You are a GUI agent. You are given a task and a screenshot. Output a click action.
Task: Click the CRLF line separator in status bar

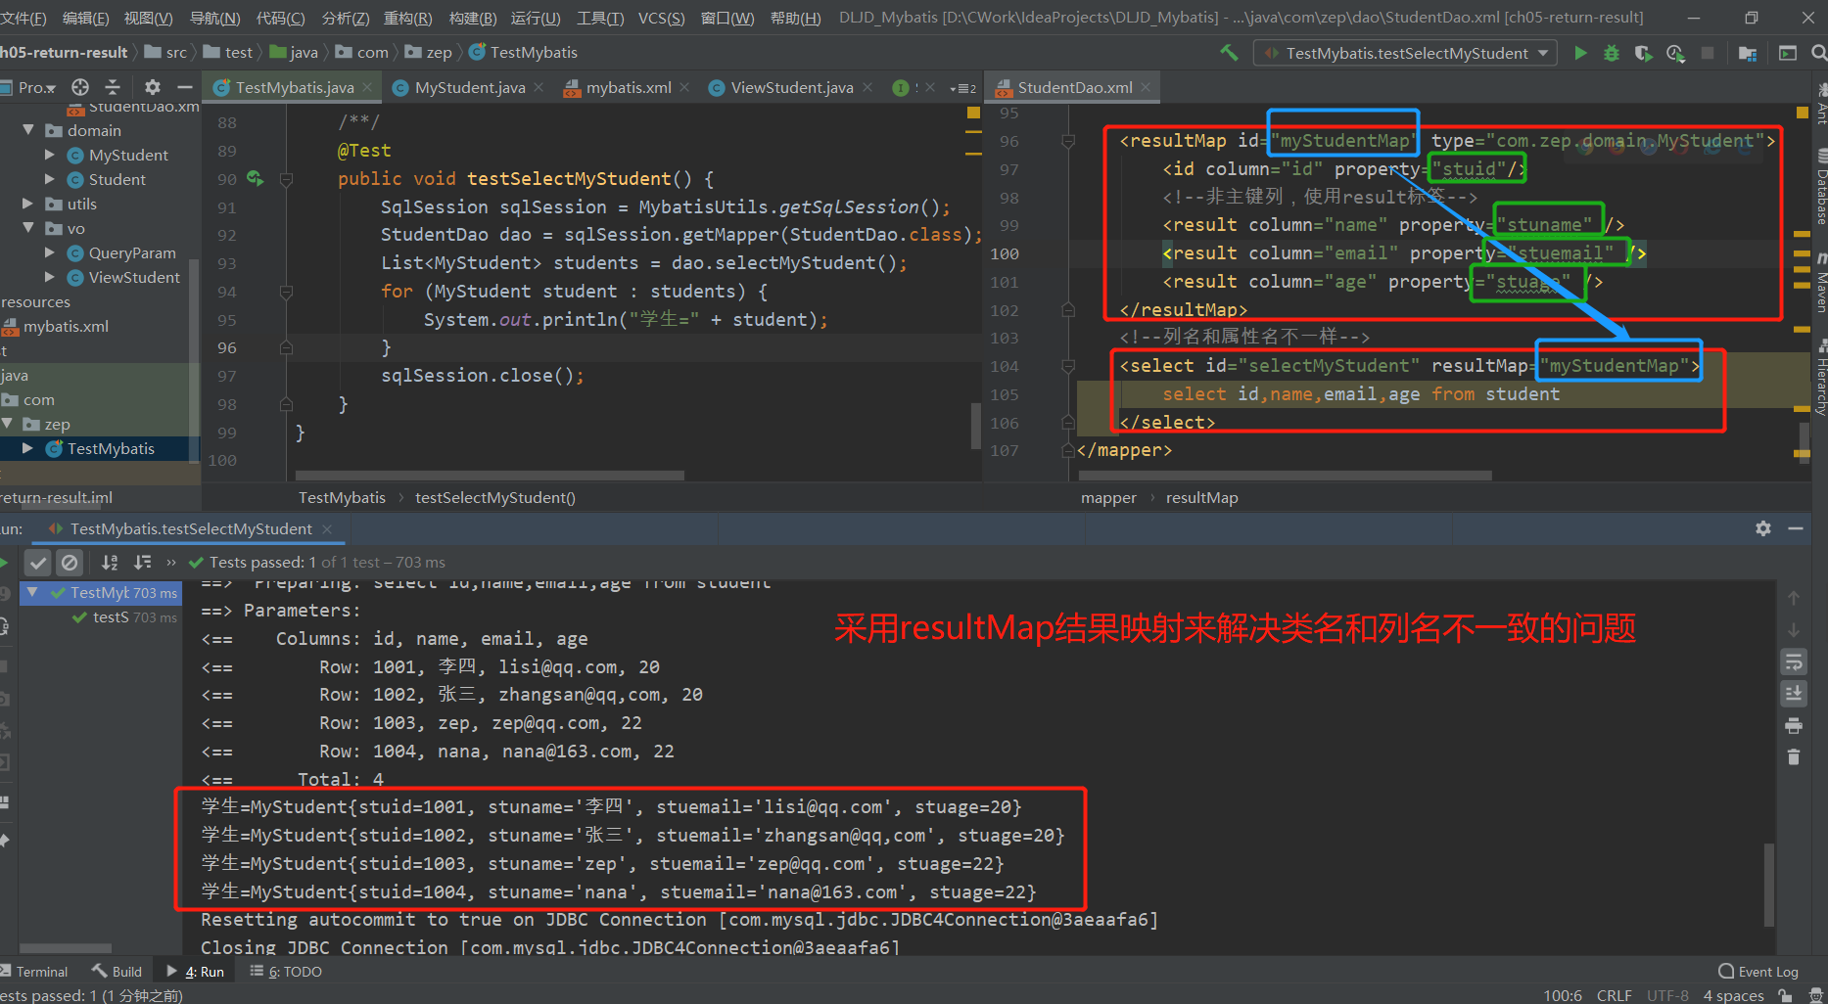tap(1614, 995)
